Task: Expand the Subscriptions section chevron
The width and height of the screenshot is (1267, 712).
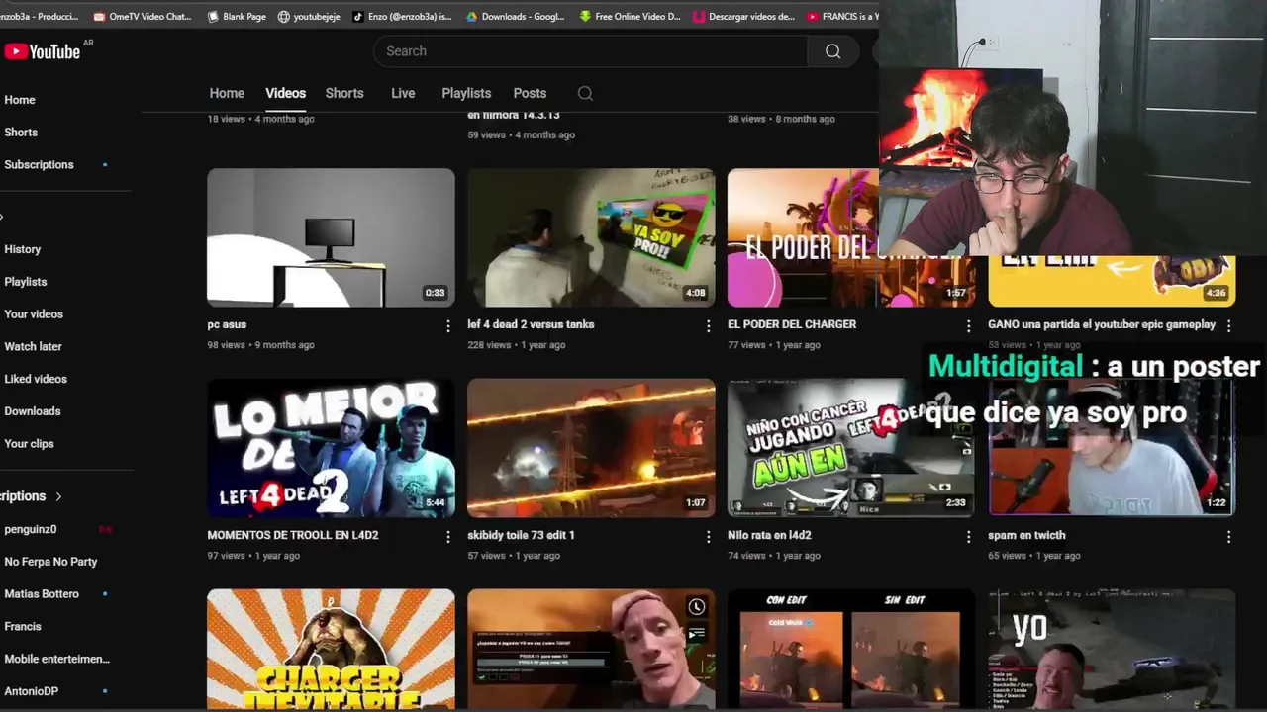Action: (58, 496)
